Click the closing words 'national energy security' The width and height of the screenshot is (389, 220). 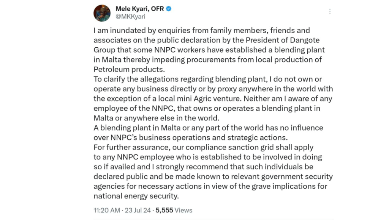(x=136, y=196)
